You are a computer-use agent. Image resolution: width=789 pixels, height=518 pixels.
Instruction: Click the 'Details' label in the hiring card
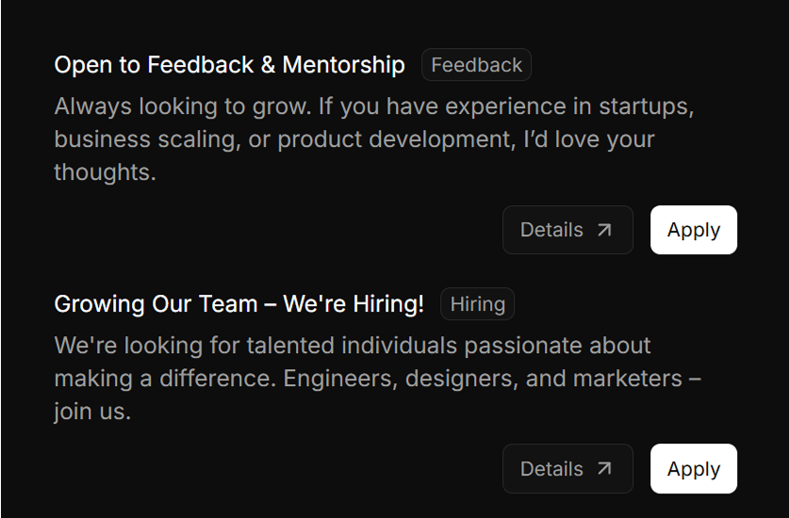click(551, 469)
